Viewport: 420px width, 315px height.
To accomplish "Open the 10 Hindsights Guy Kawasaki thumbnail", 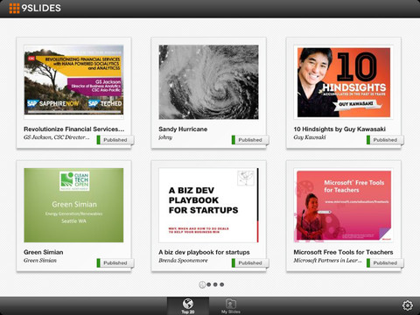I will coord(344,82).
